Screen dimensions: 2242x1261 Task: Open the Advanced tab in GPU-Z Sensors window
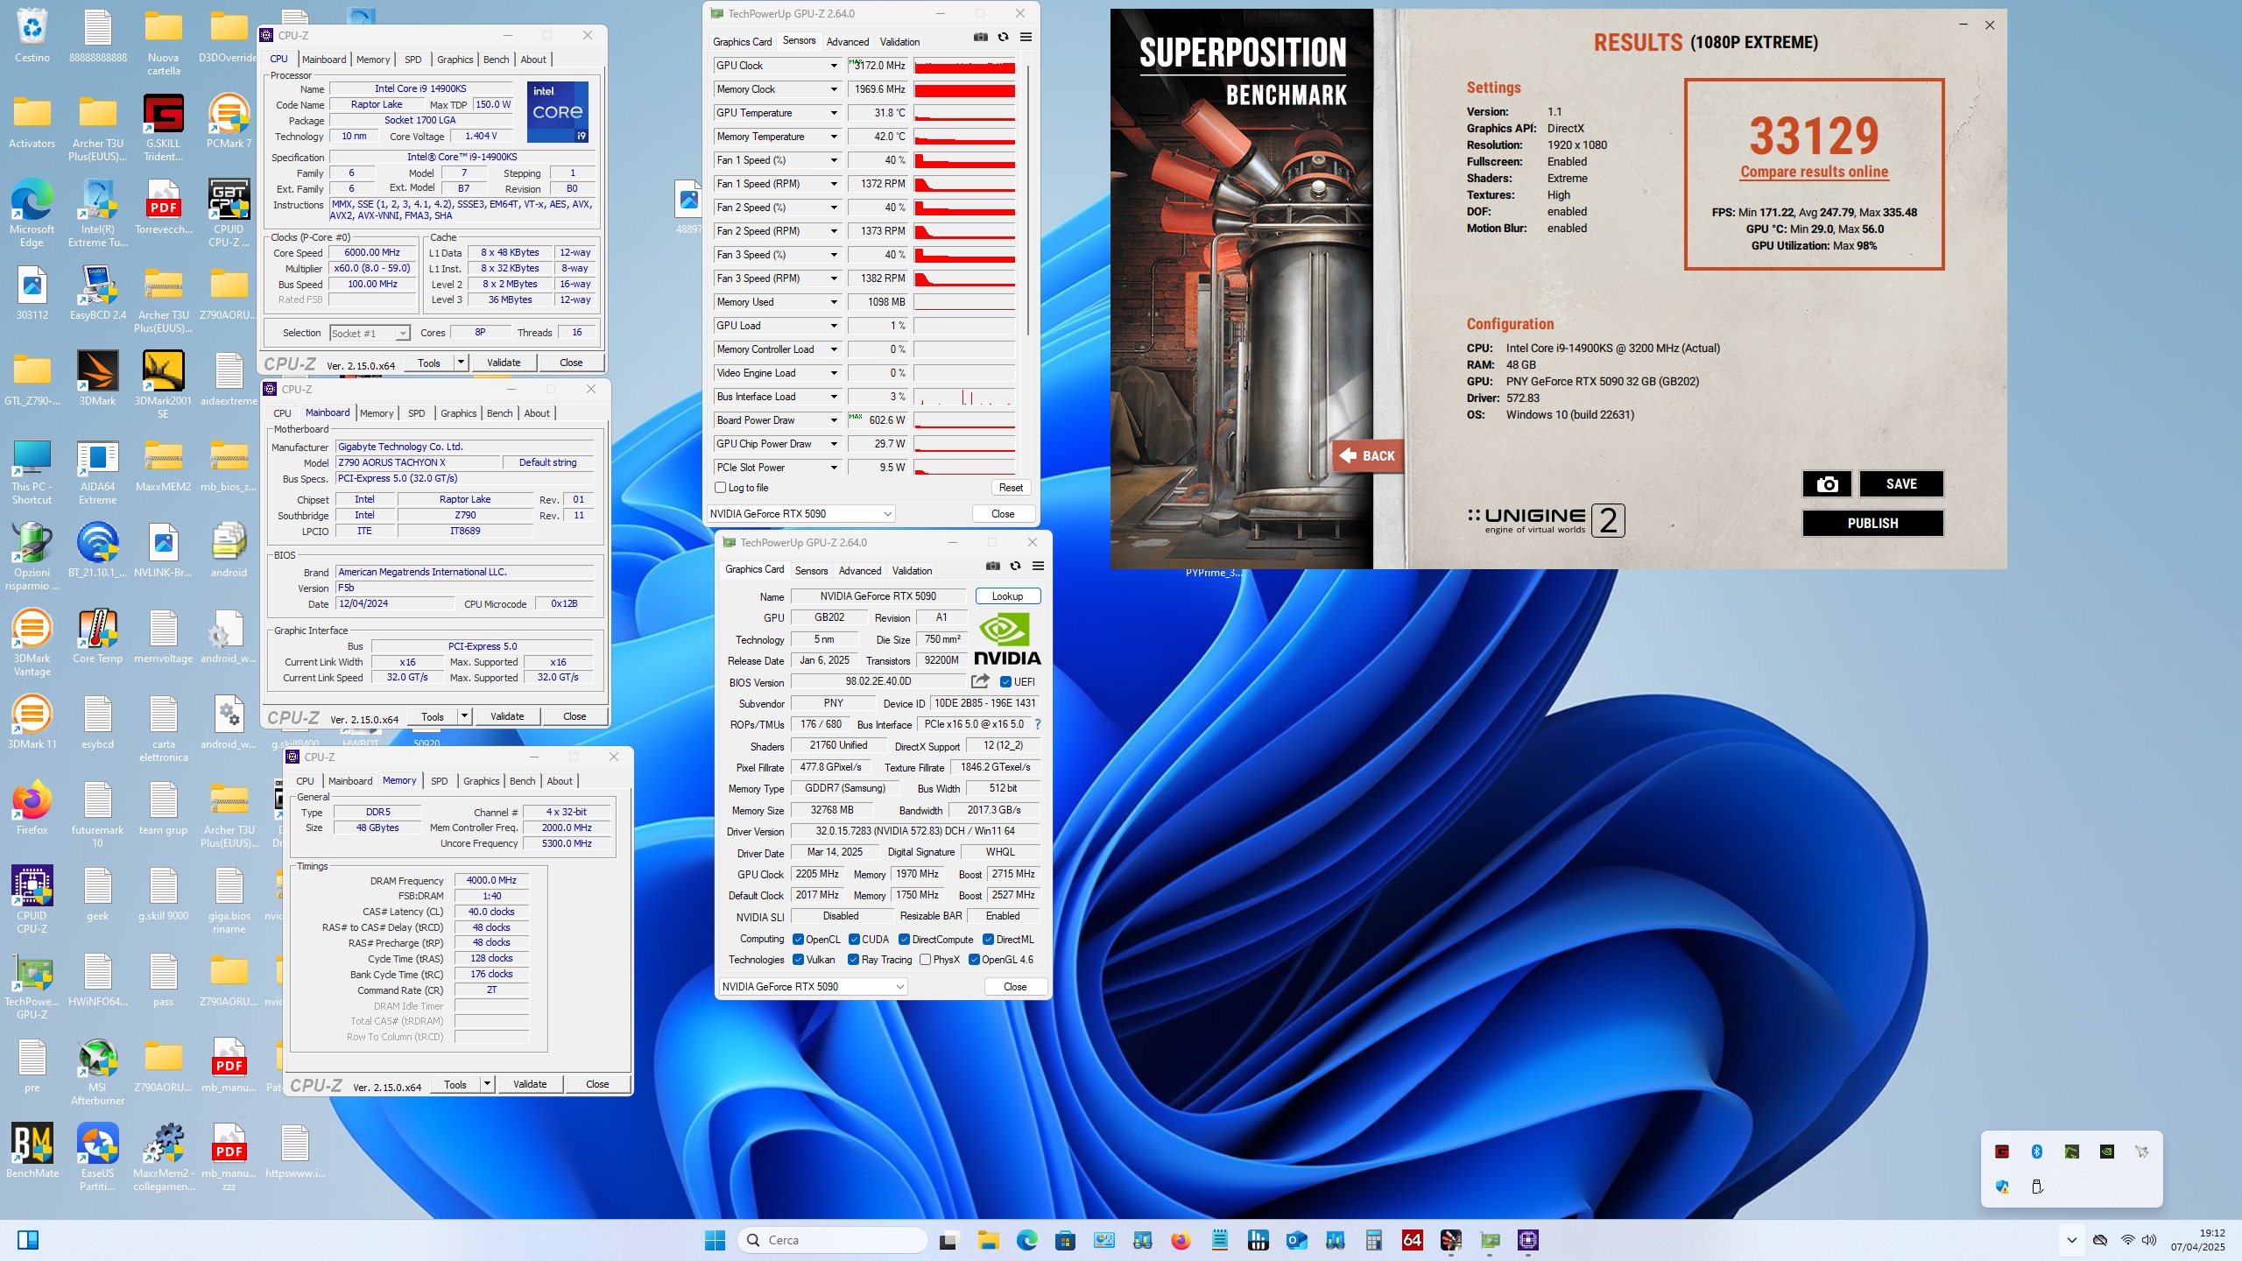coord(848,42)
